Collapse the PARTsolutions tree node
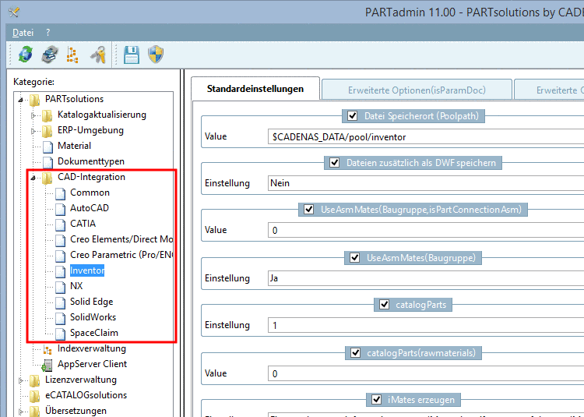 (21, 100)
